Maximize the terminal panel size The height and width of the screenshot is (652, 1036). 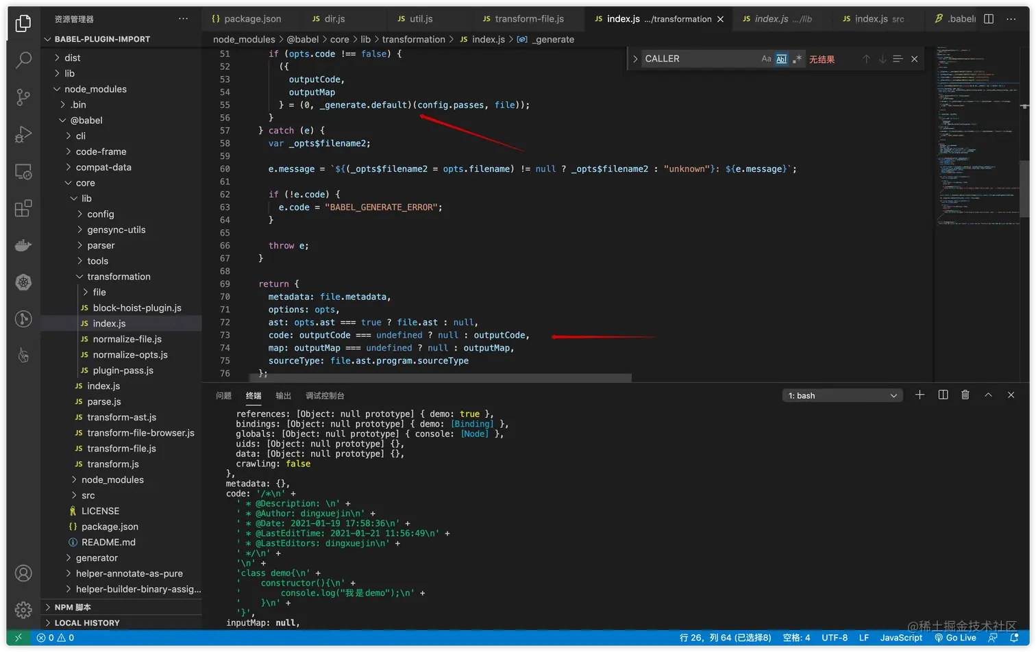[x=988, y=395]
